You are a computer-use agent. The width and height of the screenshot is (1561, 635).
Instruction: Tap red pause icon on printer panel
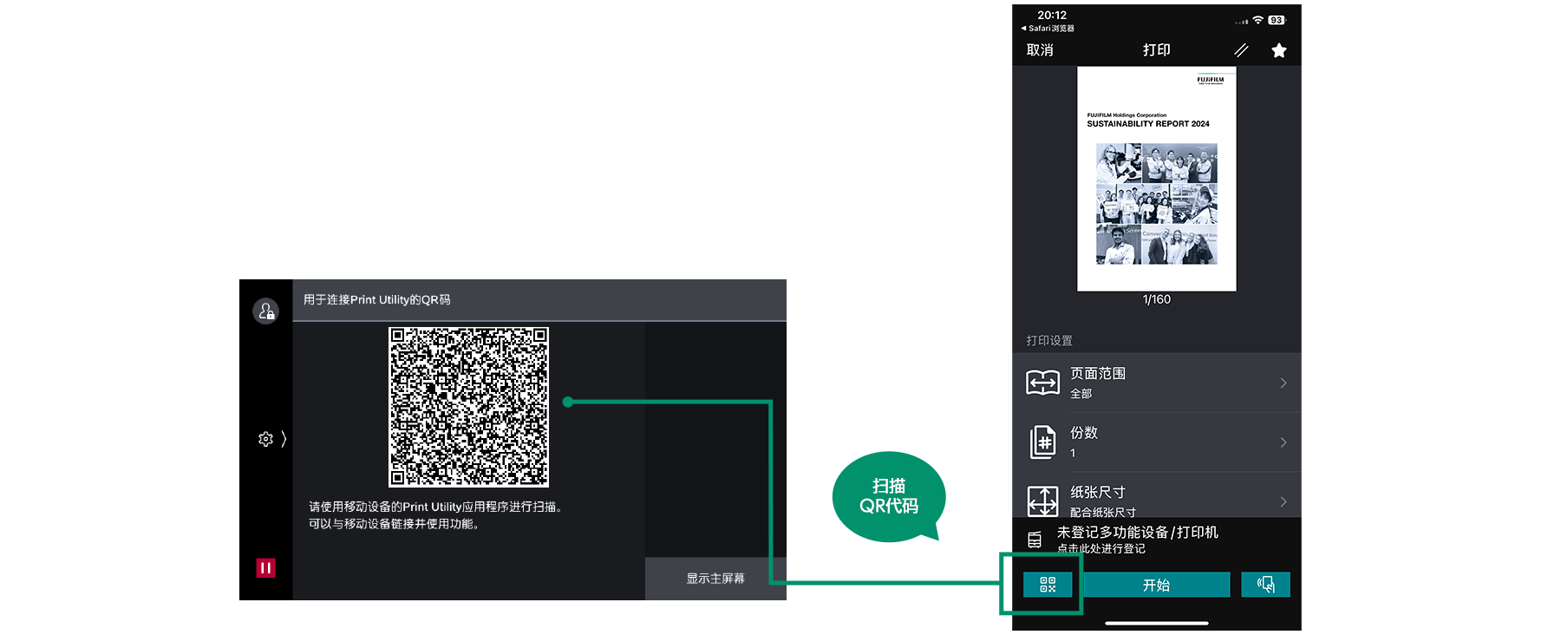(265, 568)
